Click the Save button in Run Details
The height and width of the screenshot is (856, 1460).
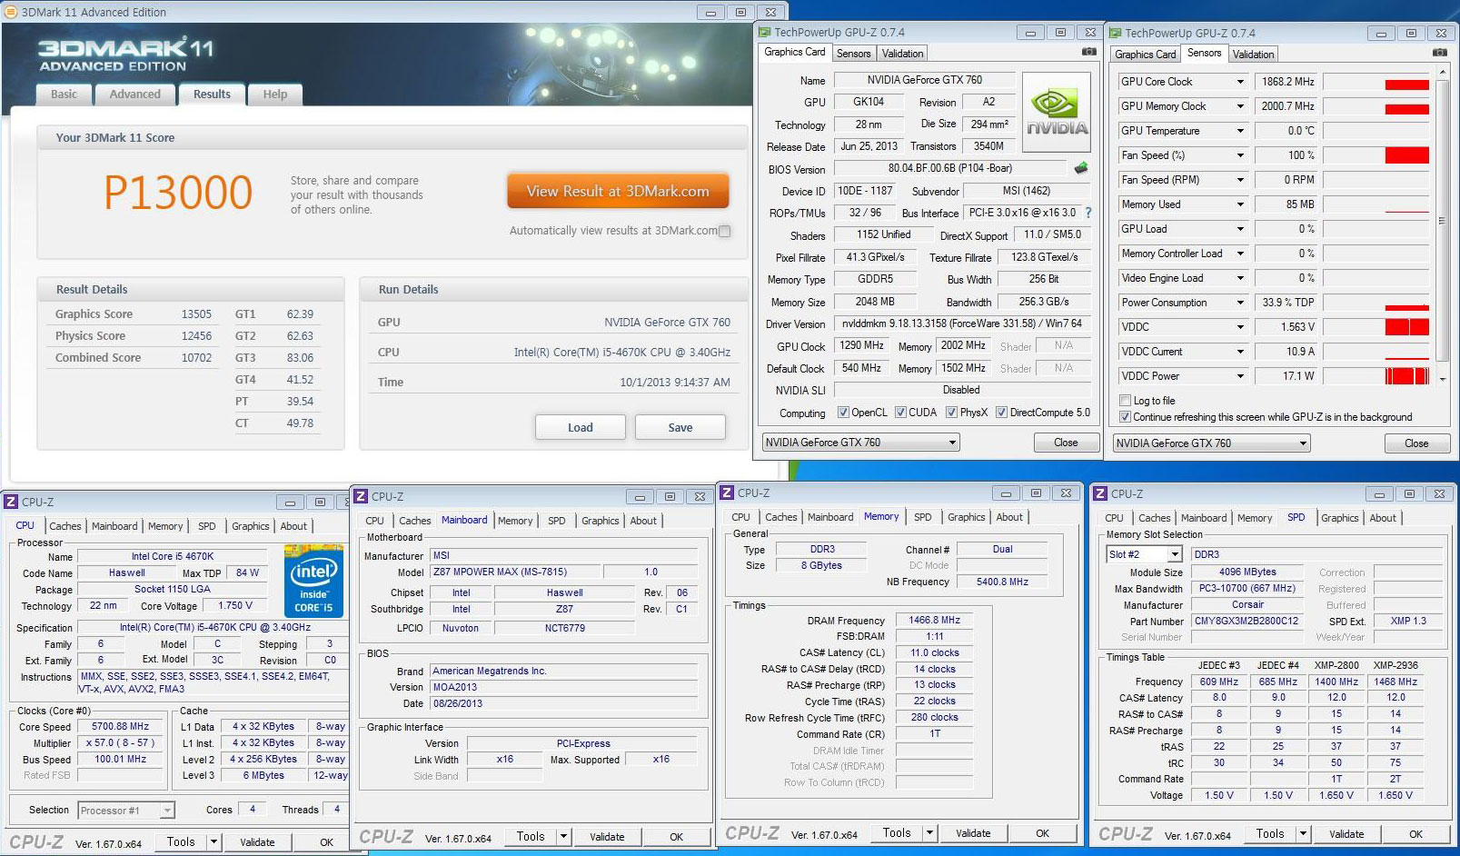(680, 427)
